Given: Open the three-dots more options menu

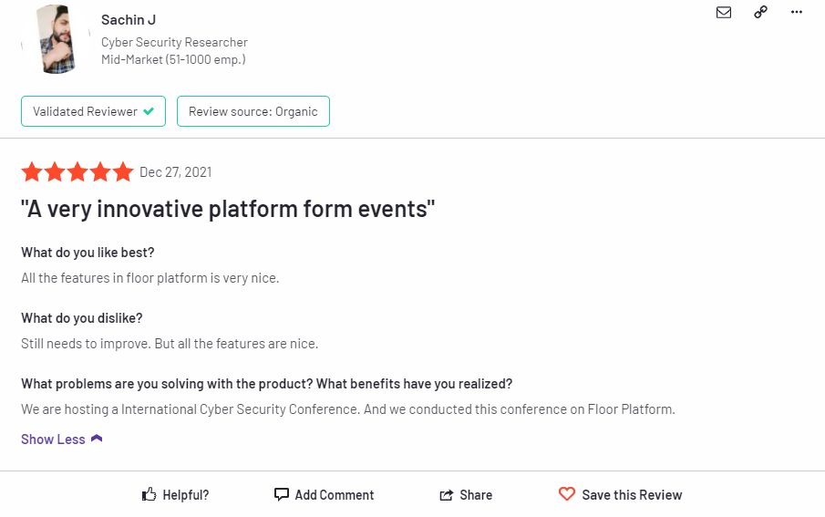Looking at the screenshot, I should pos(797,12).
